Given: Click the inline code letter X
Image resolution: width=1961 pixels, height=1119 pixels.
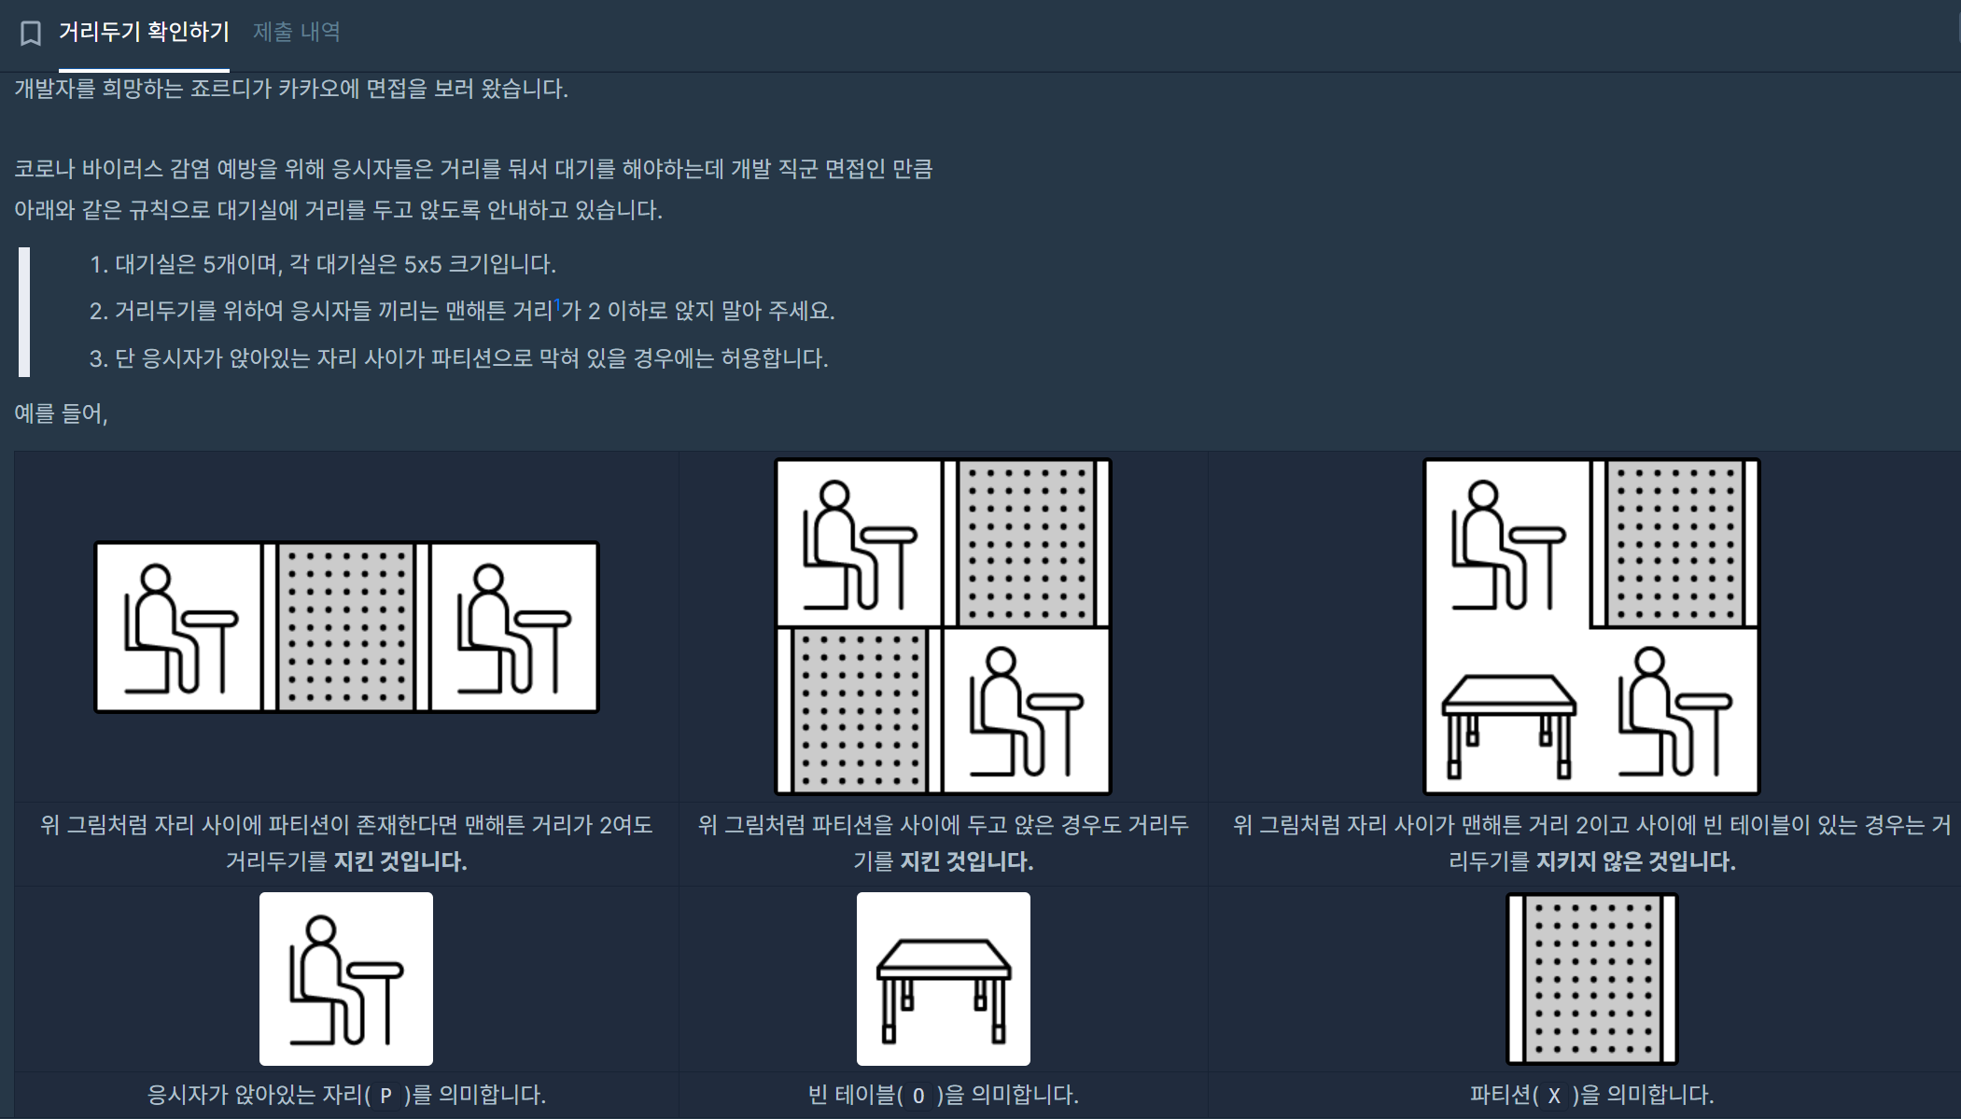Looking at the screenshot, I should pos(1554,1096).
